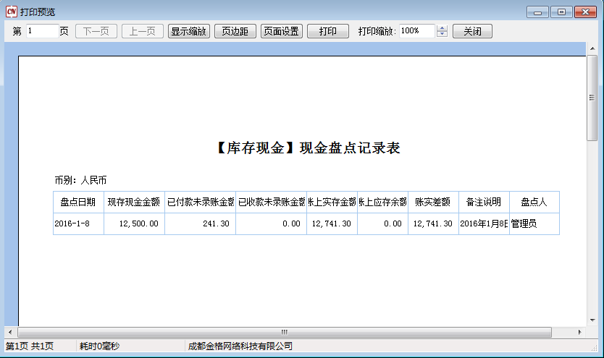The image size is (604, 358).
Task: Click the 下一页 next page button
Action: [x=96, y=32]
